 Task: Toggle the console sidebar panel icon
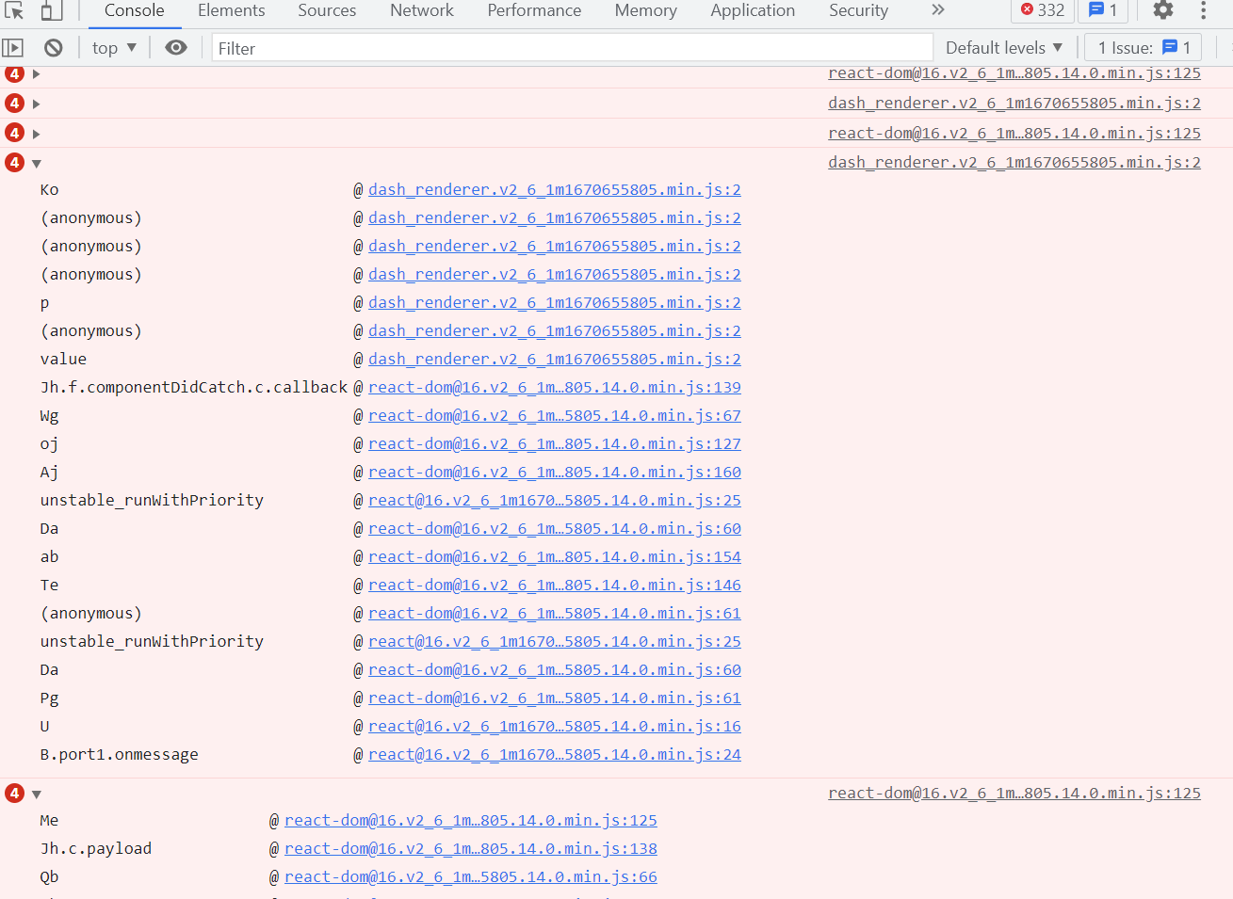pos(13,48)
